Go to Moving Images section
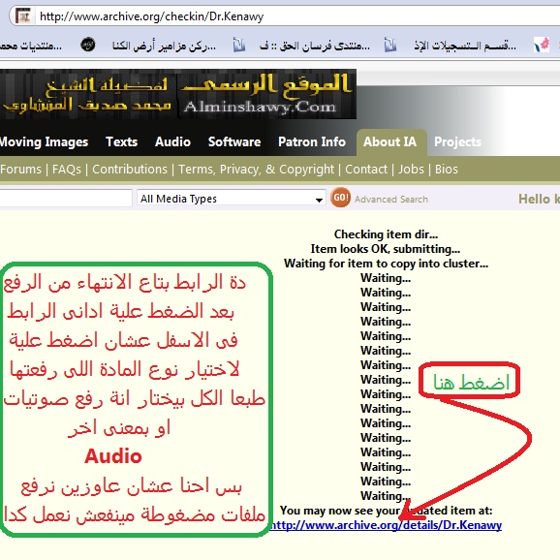The image size is (560, 560). [x=44, y=142]
